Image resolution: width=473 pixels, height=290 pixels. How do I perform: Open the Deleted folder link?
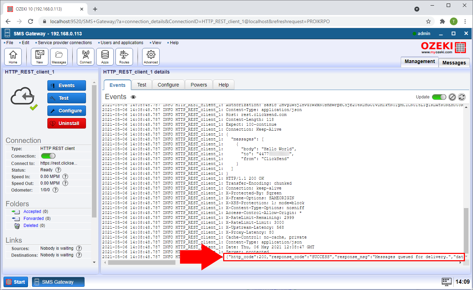[x=31, y=226]
